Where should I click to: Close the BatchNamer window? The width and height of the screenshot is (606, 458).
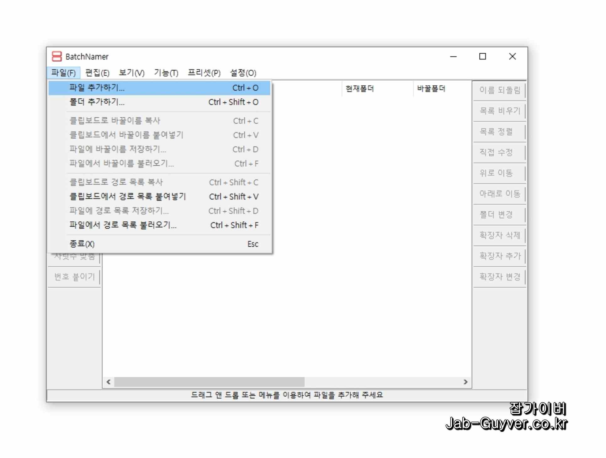click(x=512, y=56)
